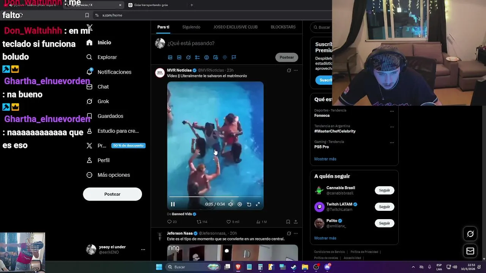
Task: Open more options for PS5 Pro trend
Action: [392, 143]
